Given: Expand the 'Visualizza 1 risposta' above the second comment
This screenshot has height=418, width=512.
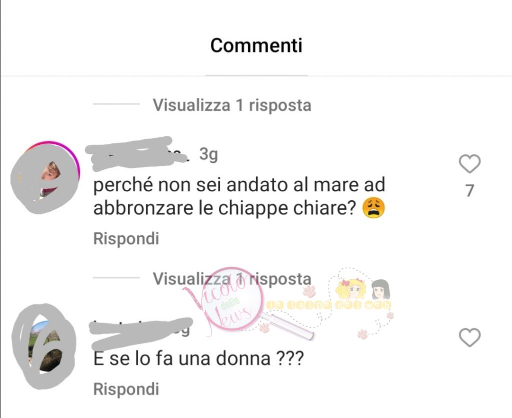Looking at the screenshot, I should [232, 279].
